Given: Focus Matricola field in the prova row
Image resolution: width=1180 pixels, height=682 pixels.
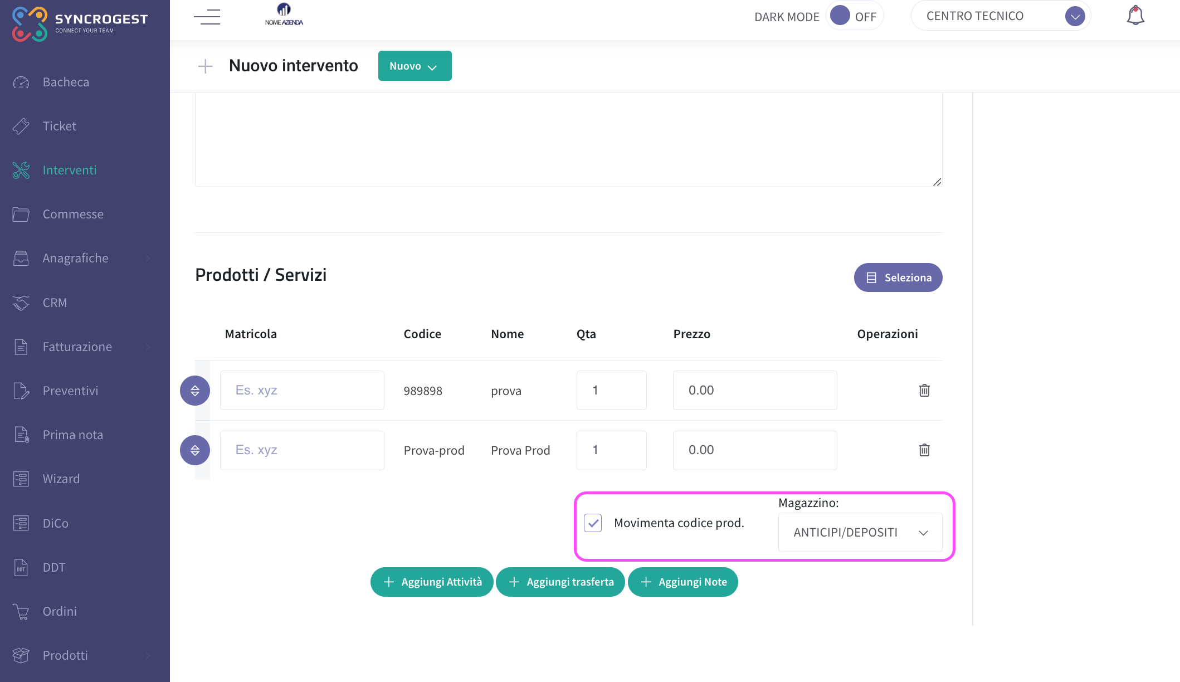Looking at the screenshot, I should click(x=302, y=390).
